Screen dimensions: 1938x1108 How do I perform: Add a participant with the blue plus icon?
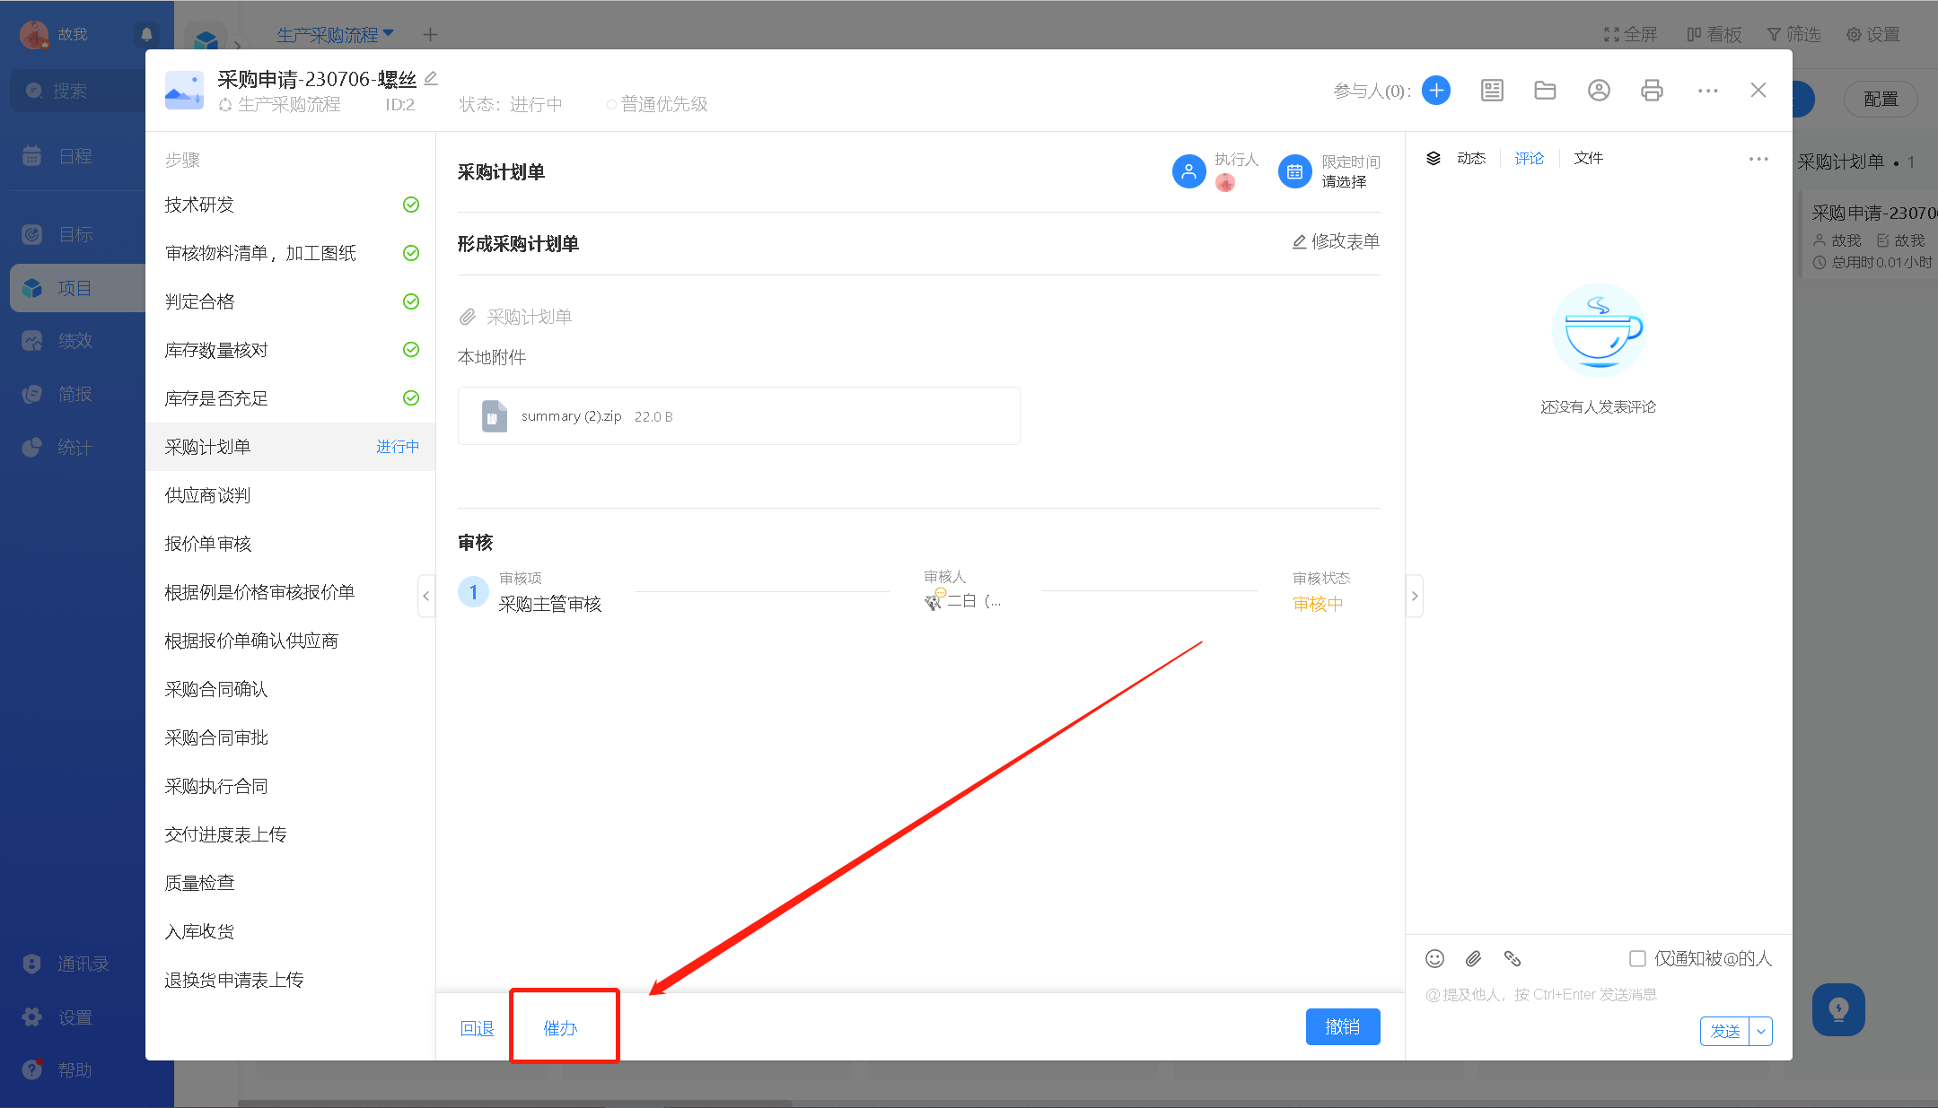[x=1436, y=91]
